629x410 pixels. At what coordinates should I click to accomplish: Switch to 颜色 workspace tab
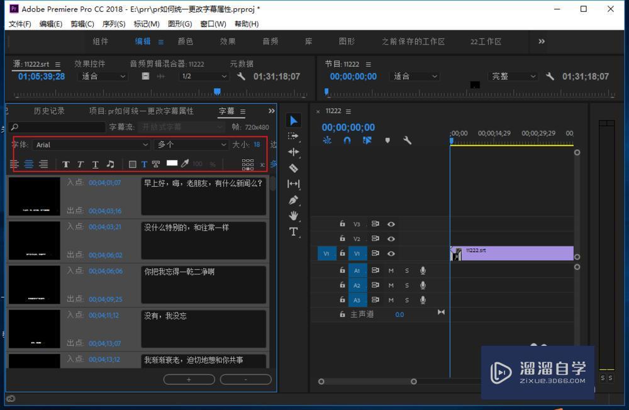(x=186, y=42)
